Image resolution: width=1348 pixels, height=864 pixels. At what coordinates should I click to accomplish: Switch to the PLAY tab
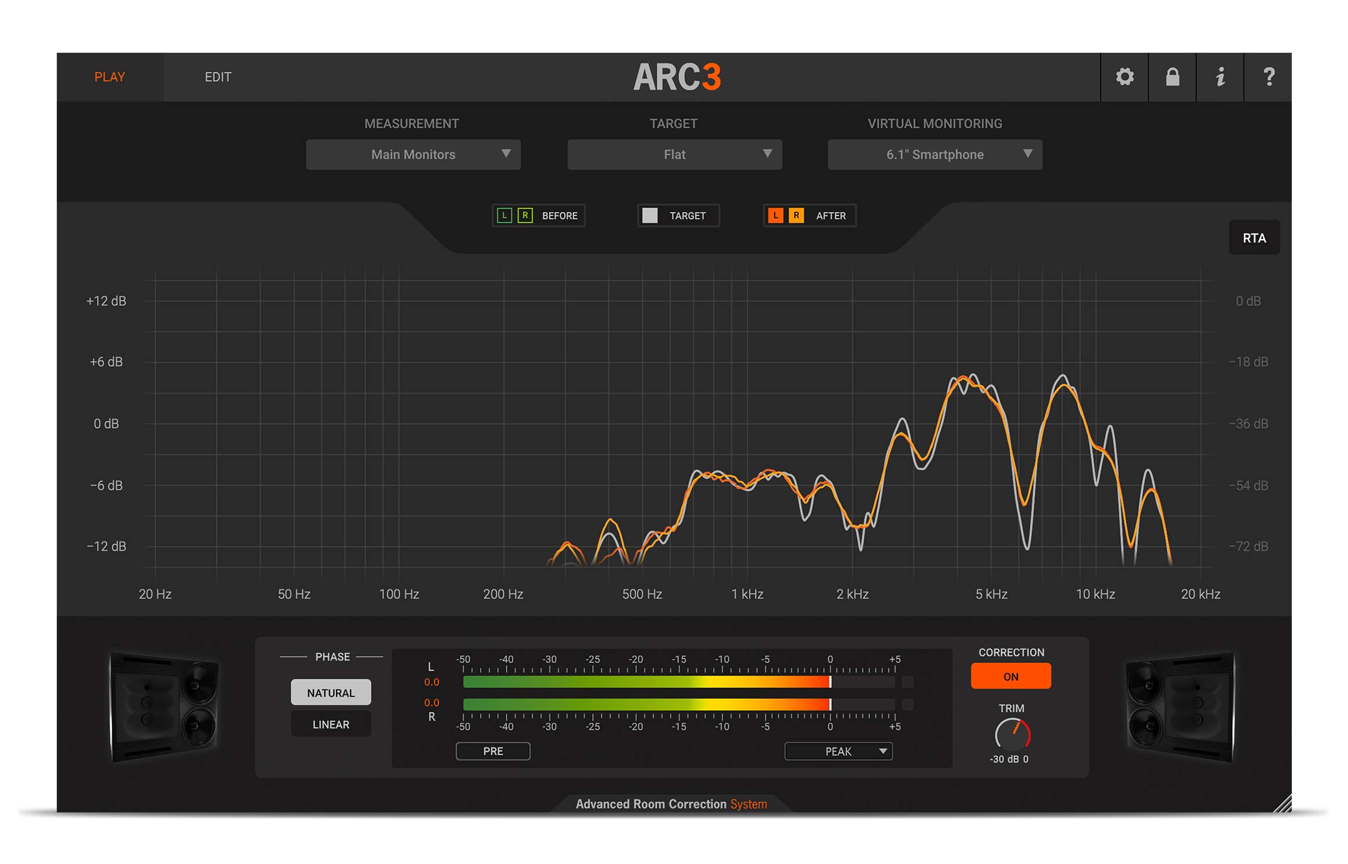(x=110, y=77)
